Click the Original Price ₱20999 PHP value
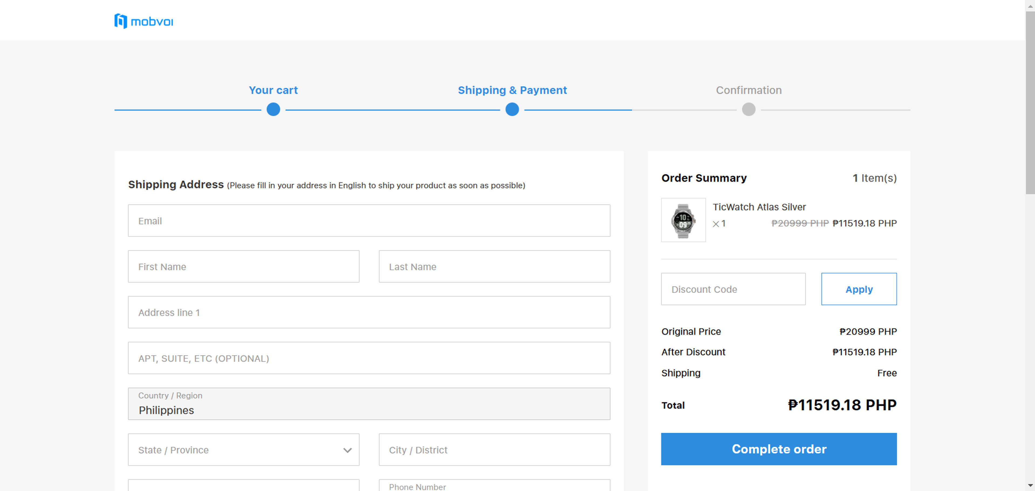1035x491 pixels. (868, 332)
